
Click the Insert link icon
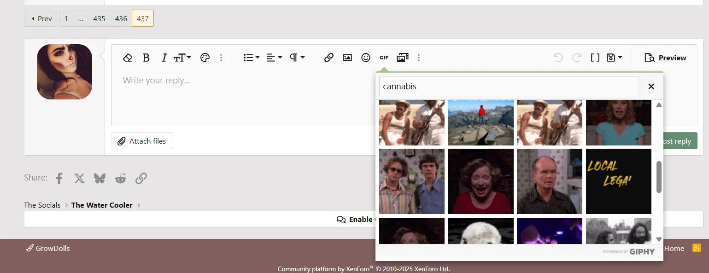[x=328, y=58]
